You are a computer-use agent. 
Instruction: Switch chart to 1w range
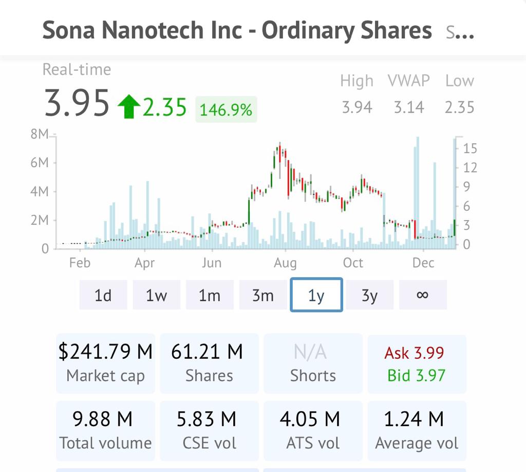(157, 295)
